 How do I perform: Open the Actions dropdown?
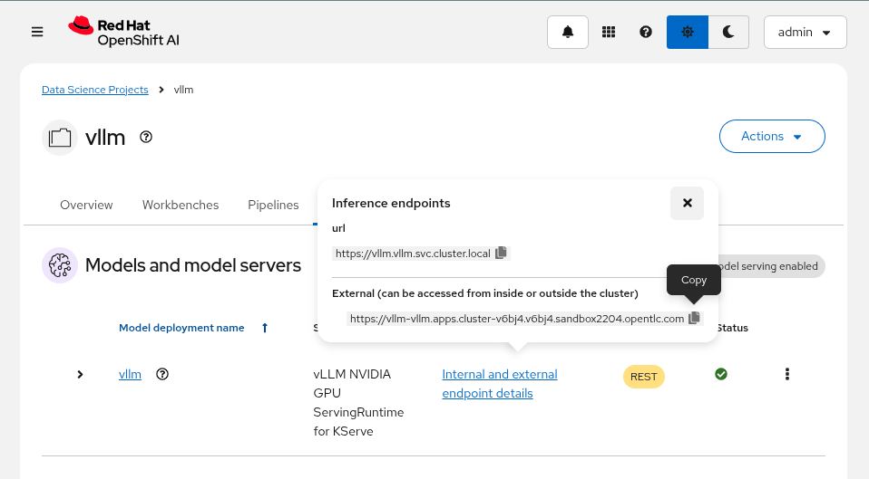pos(772,136)
